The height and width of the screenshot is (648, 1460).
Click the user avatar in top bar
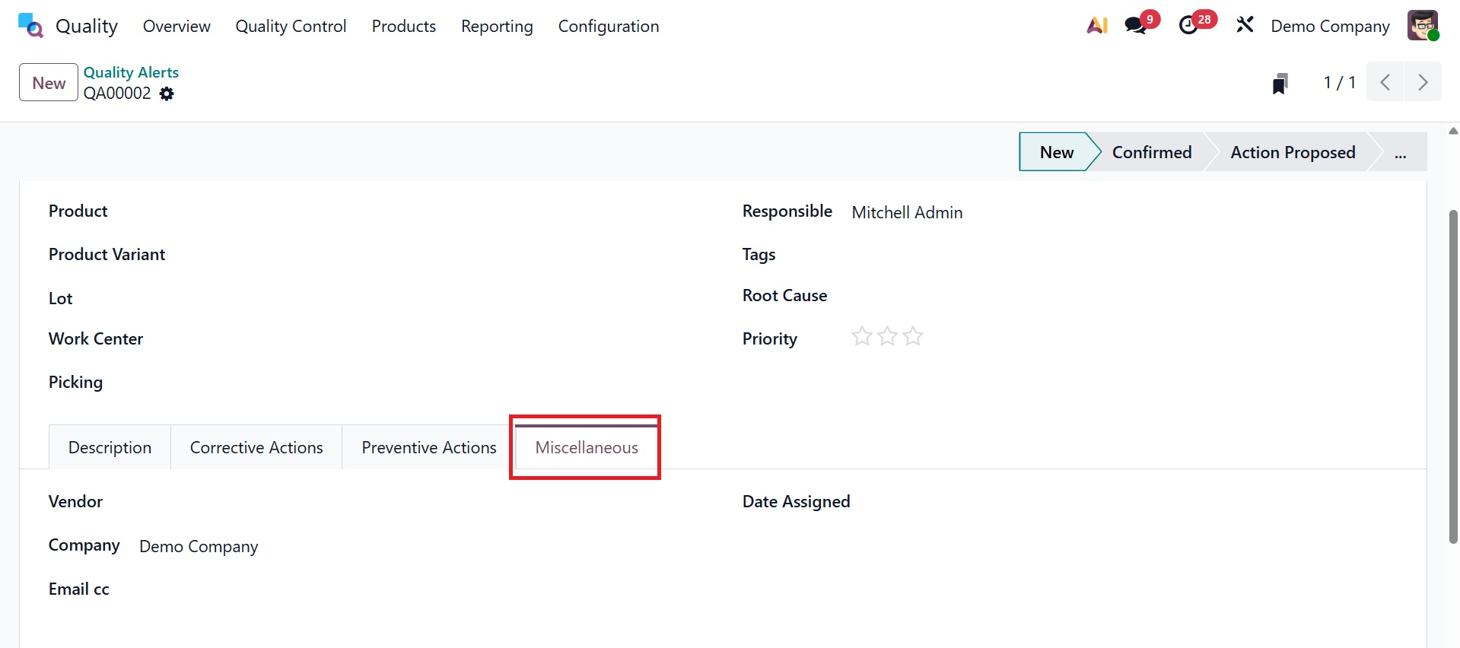pyautogui.click(x=1422, y=26)
